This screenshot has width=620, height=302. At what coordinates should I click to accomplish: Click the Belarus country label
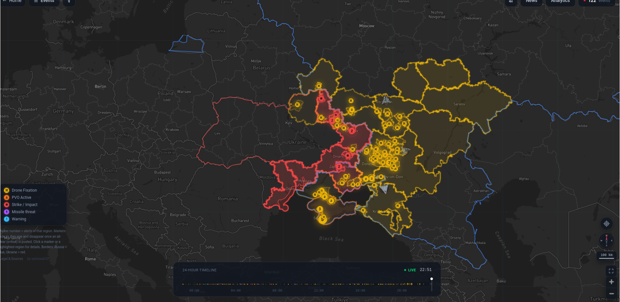(261, 68)
